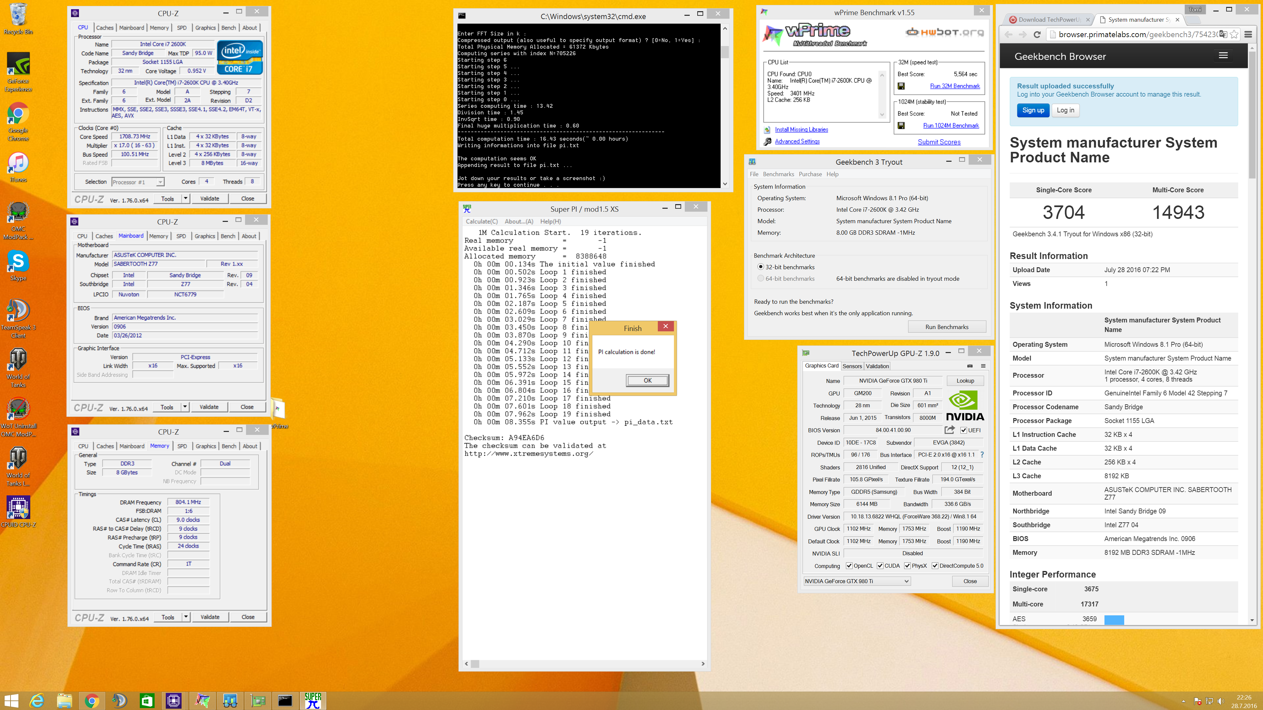1263x710 pixels.
Task: Click Sign up button on Geekbench Browser
Action: 1033,110
